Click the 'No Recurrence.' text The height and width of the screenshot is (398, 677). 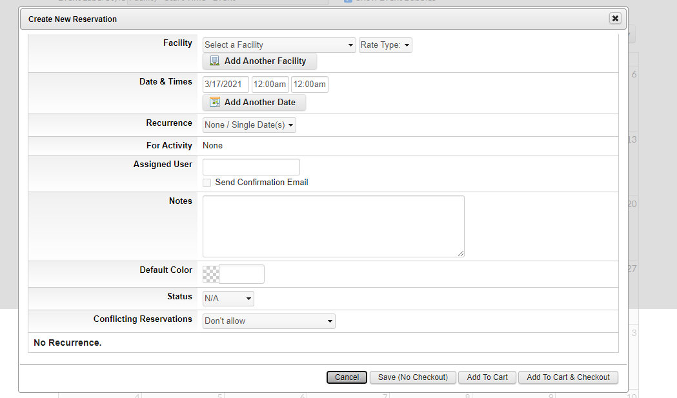[67, 343]
